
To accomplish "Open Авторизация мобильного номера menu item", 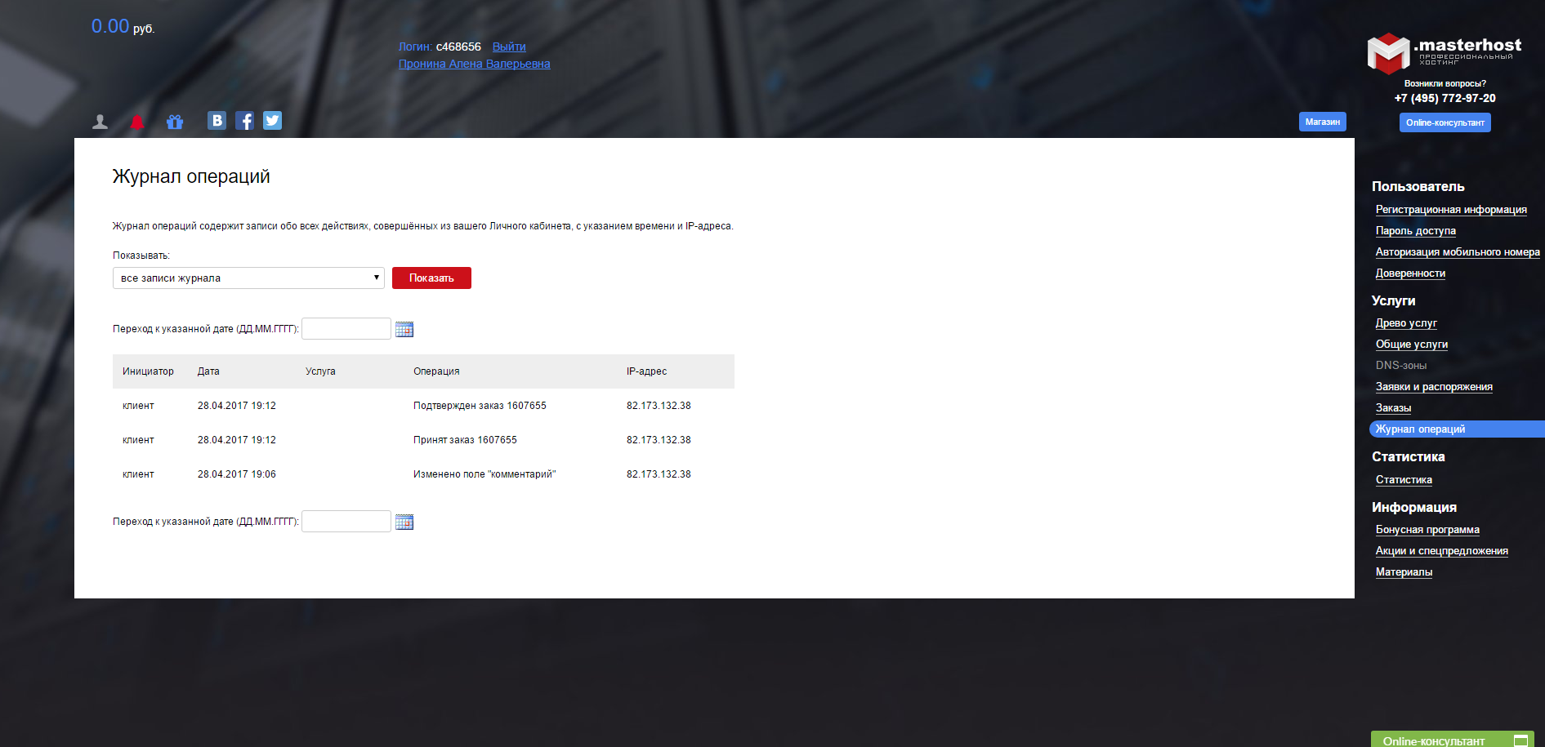I will click(1458, 252).
